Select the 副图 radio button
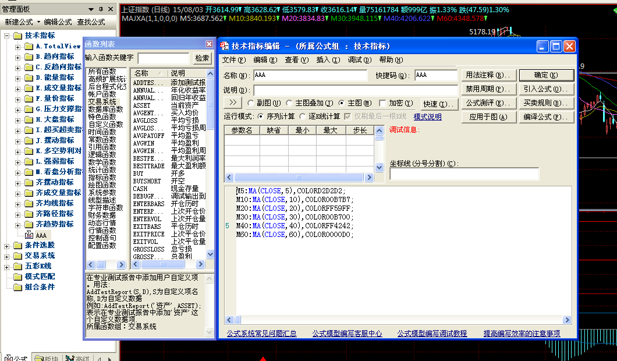This screenshot has height=361, width=617. tap(251, 104)
